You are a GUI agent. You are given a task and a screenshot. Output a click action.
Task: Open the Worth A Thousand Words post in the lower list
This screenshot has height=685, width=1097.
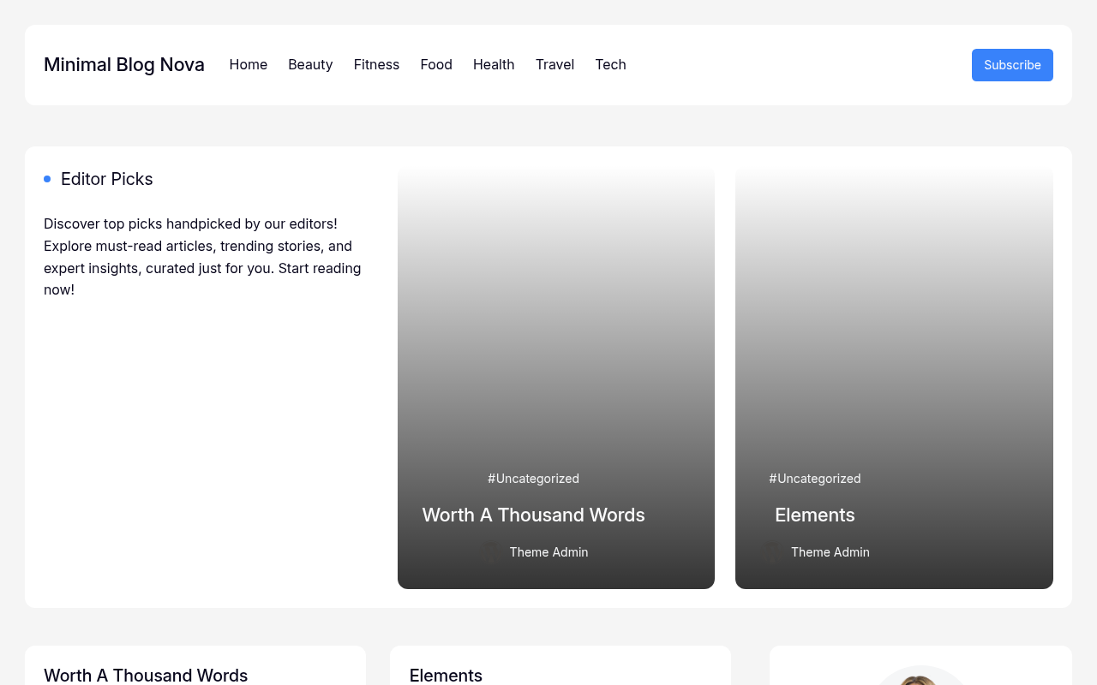(146, 676)
